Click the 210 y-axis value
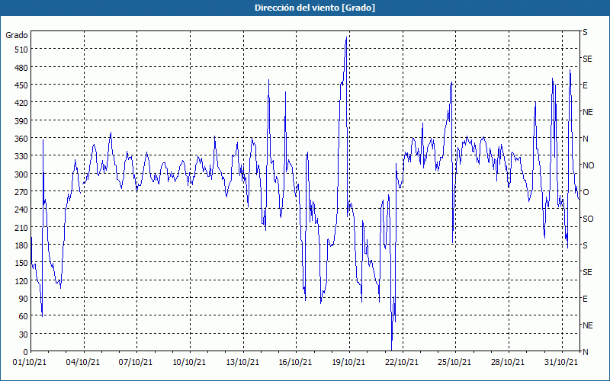610x381 pixels. pos(21,227)
